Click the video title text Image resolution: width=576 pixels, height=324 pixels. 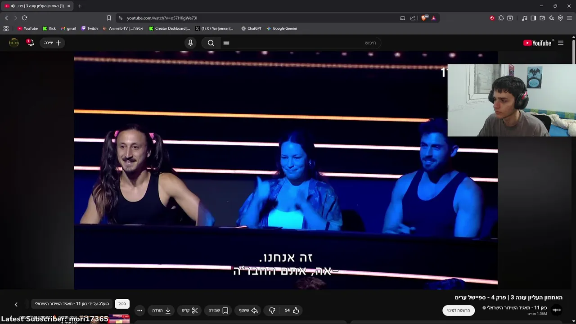coord(508,297)
